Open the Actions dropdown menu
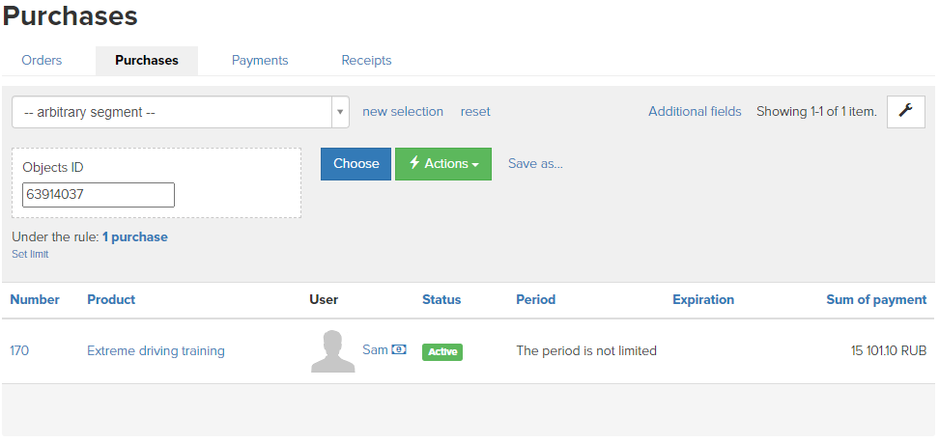The image size is (939, 443). (443, 164)
